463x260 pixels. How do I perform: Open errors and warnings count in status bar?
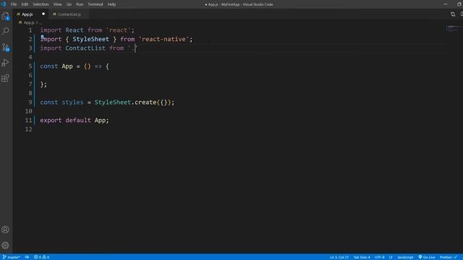pos(42,257)
